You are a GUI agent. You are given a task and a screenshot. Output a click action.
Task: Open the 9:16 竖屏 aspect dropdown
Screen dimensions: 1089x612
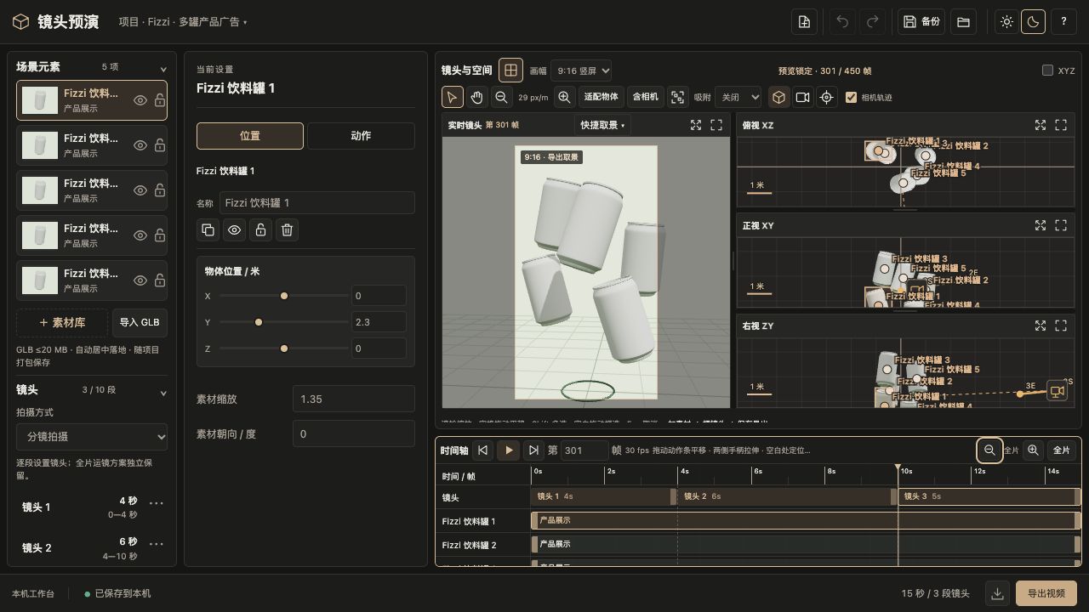(x=581, y=71)
